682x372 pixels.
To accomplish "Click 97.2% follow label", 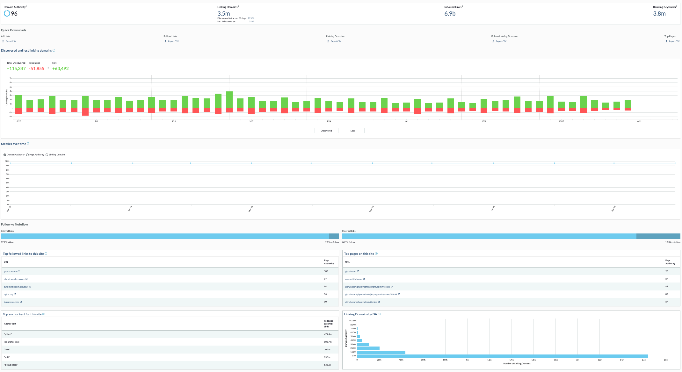I will 7,242.
